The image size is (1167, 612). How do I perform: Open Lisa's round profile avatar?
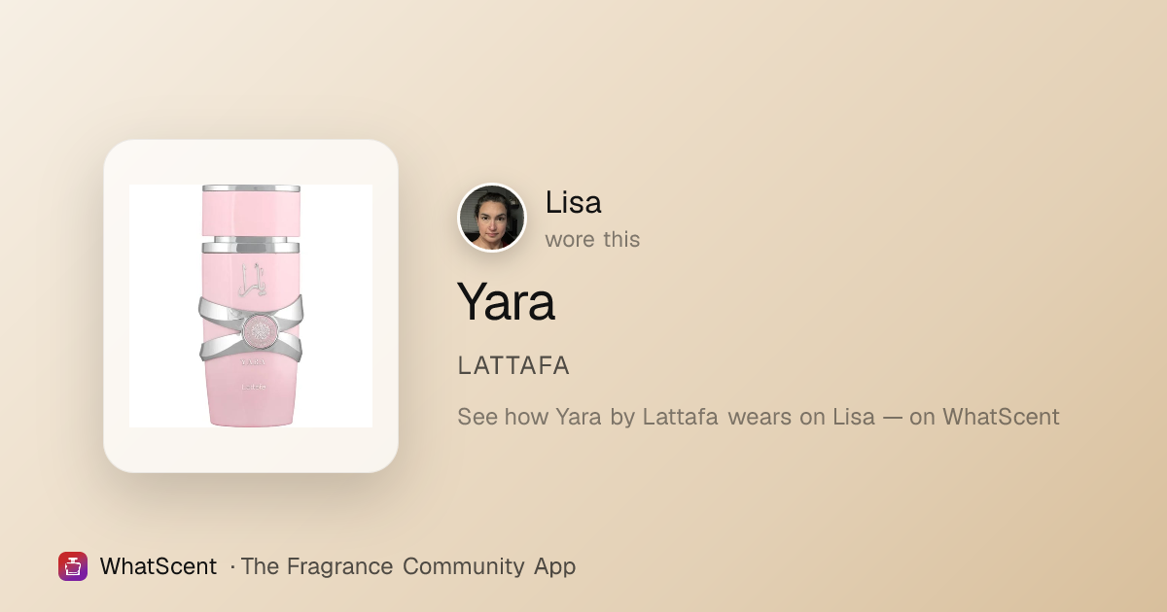(x=492, y=218)
